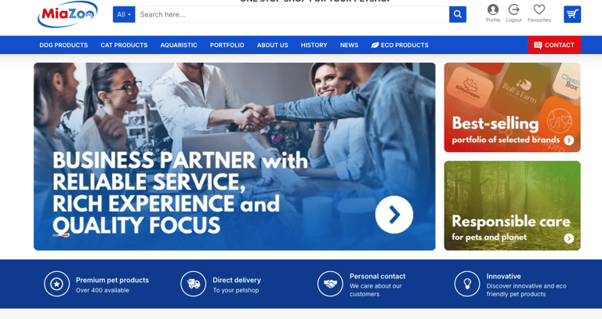Click the Favourites heart icon
The width and height of the screenshot is (602, 319).
[x=539, y=9]
